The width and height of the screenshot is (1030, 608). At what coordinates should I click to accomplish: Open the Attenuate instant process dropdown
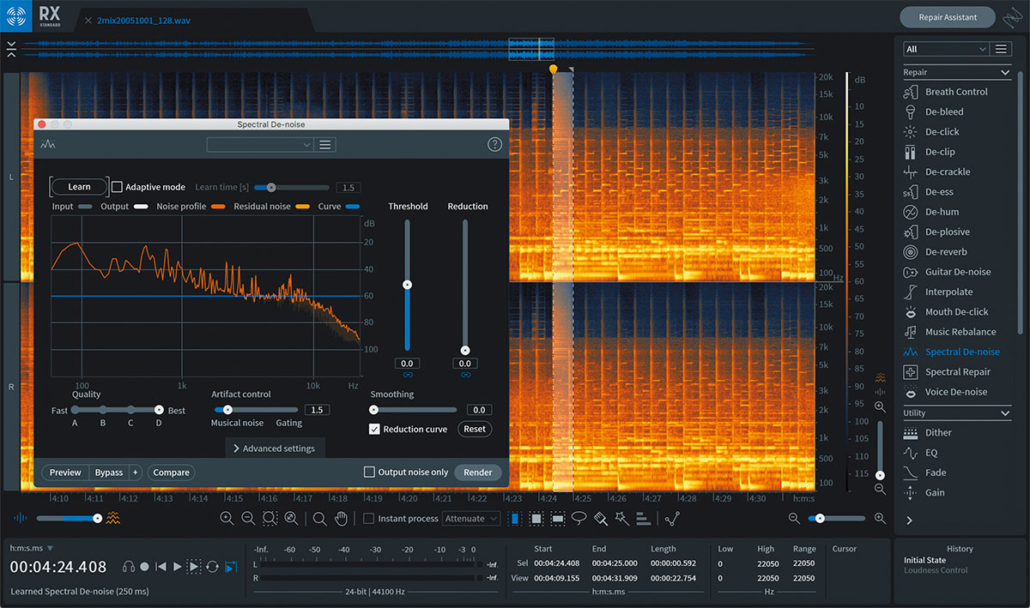[x=470, y=518]
